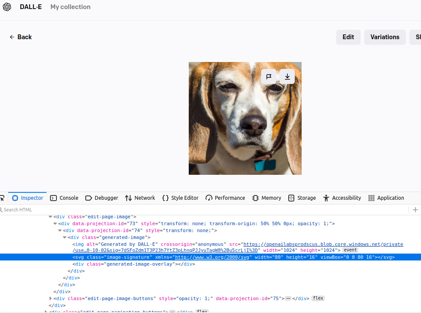Open Variations for this image

coord(385,37)
